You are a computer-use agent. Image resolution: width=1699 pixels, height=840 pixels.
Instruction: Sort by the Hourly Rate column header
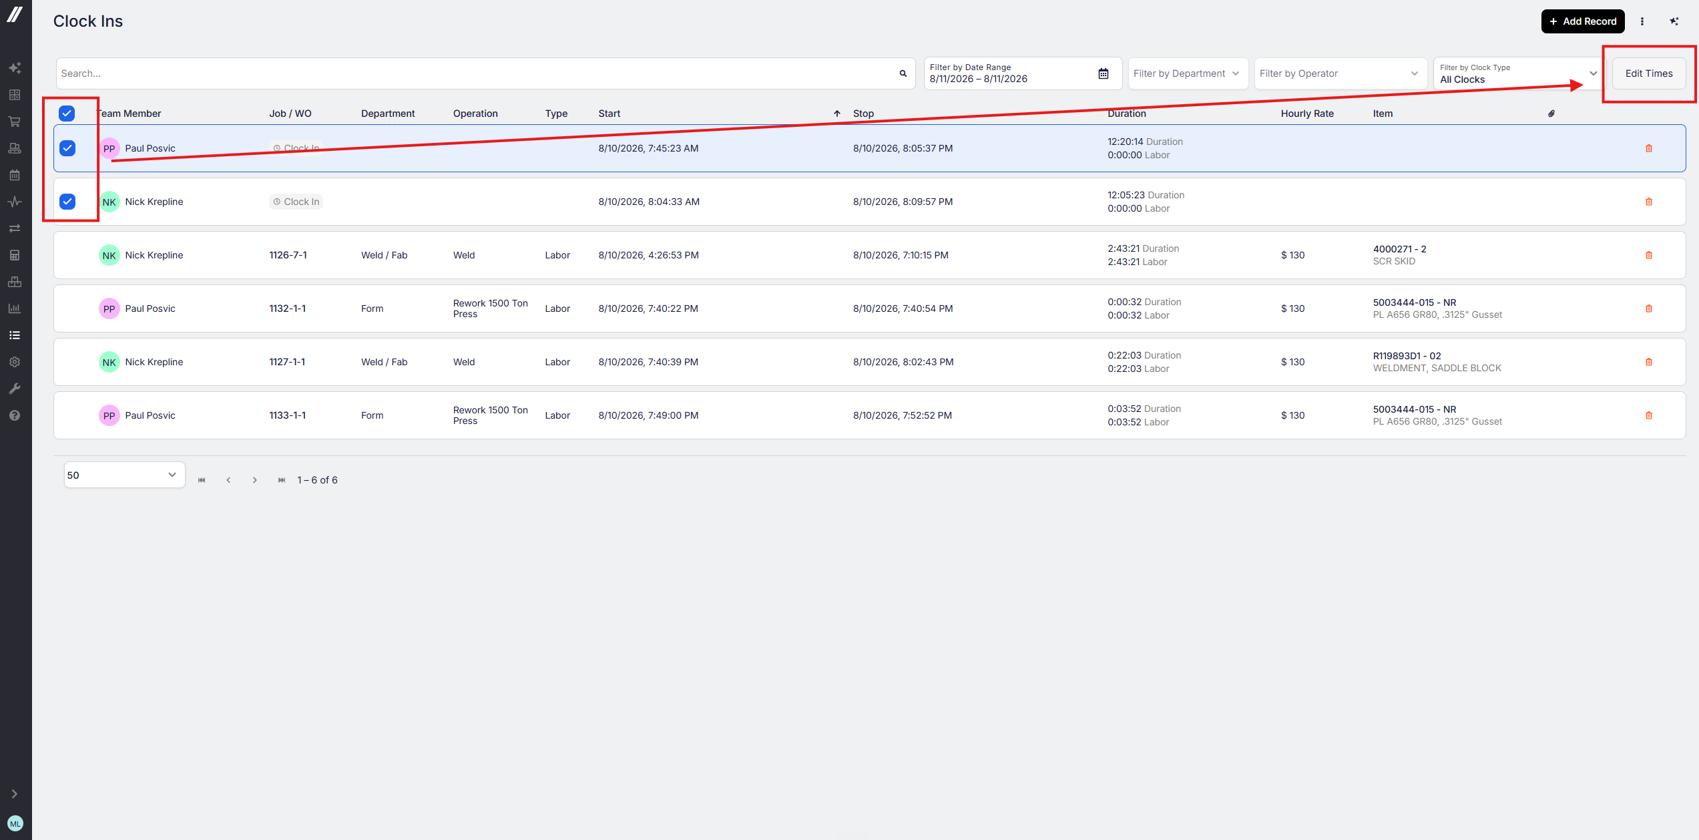click(1307, 114)
